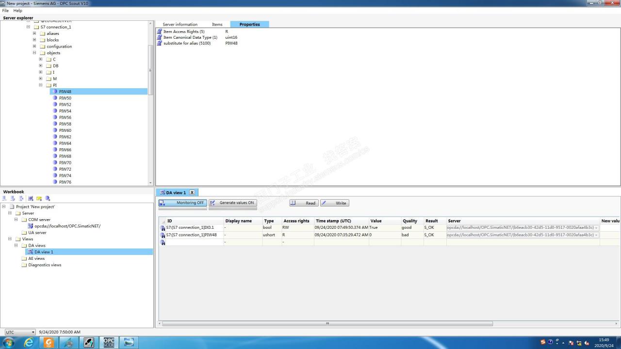
Task: Select the Properties tab
Action: (x=249, y=24)
